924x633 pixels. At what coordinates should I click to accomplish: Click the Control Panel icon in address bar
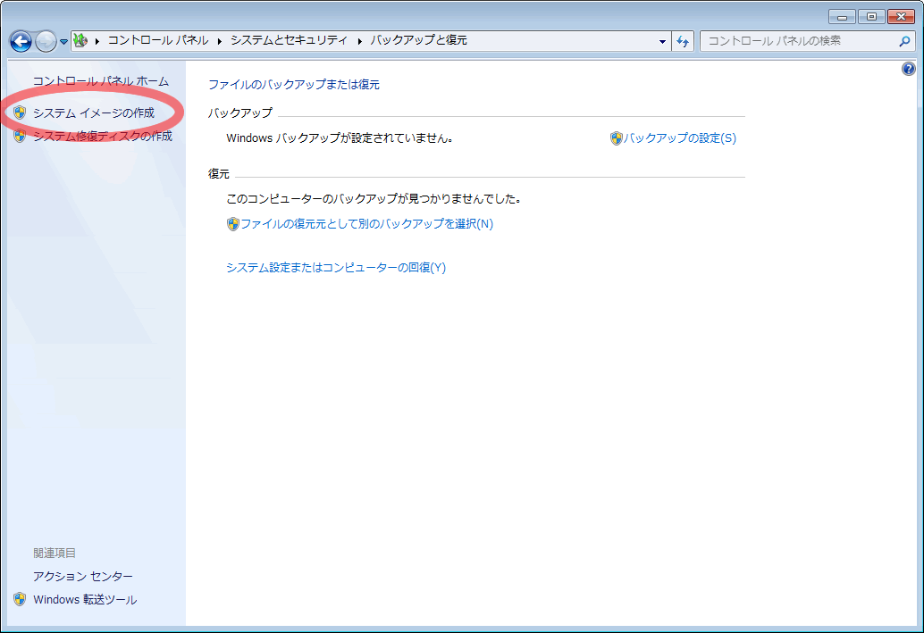pos(80,41)
